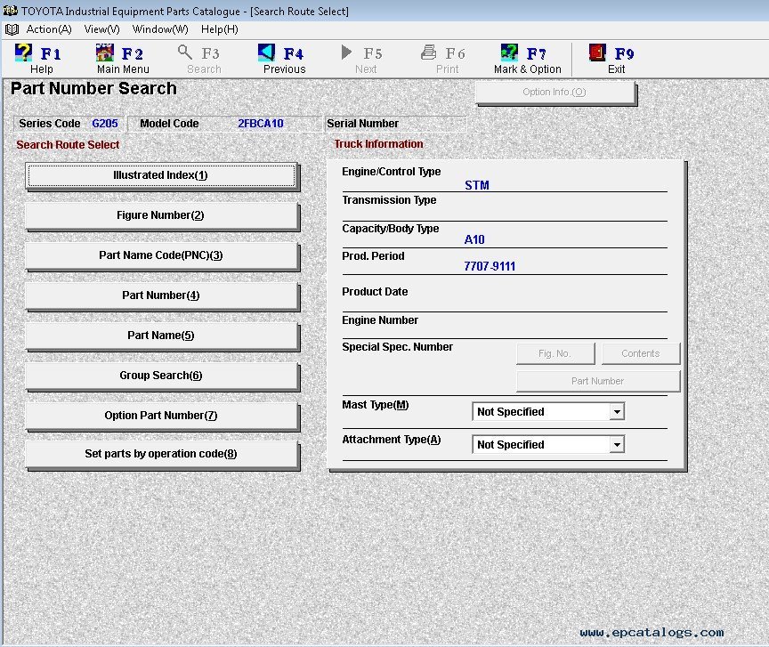Choose Part Name(5) search route

161,336
